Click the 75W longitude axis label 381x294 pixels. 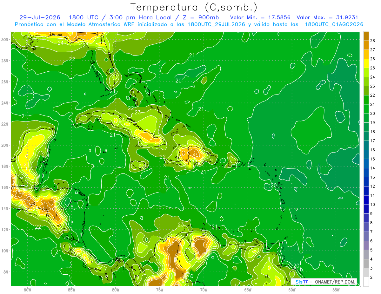160,290
